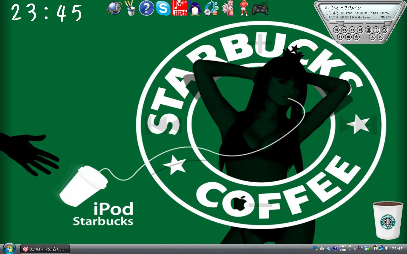Viewport: 407px width, 254px height.
Task: Fast forward the current track
Action: (x=352, y=30)
